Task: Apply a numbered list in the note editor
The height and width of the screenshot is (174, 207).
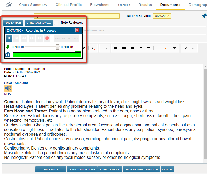Action: 140,48
